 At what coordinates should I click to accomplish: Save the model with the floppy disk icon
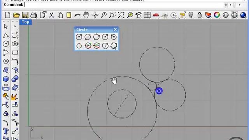click(25, 15)
